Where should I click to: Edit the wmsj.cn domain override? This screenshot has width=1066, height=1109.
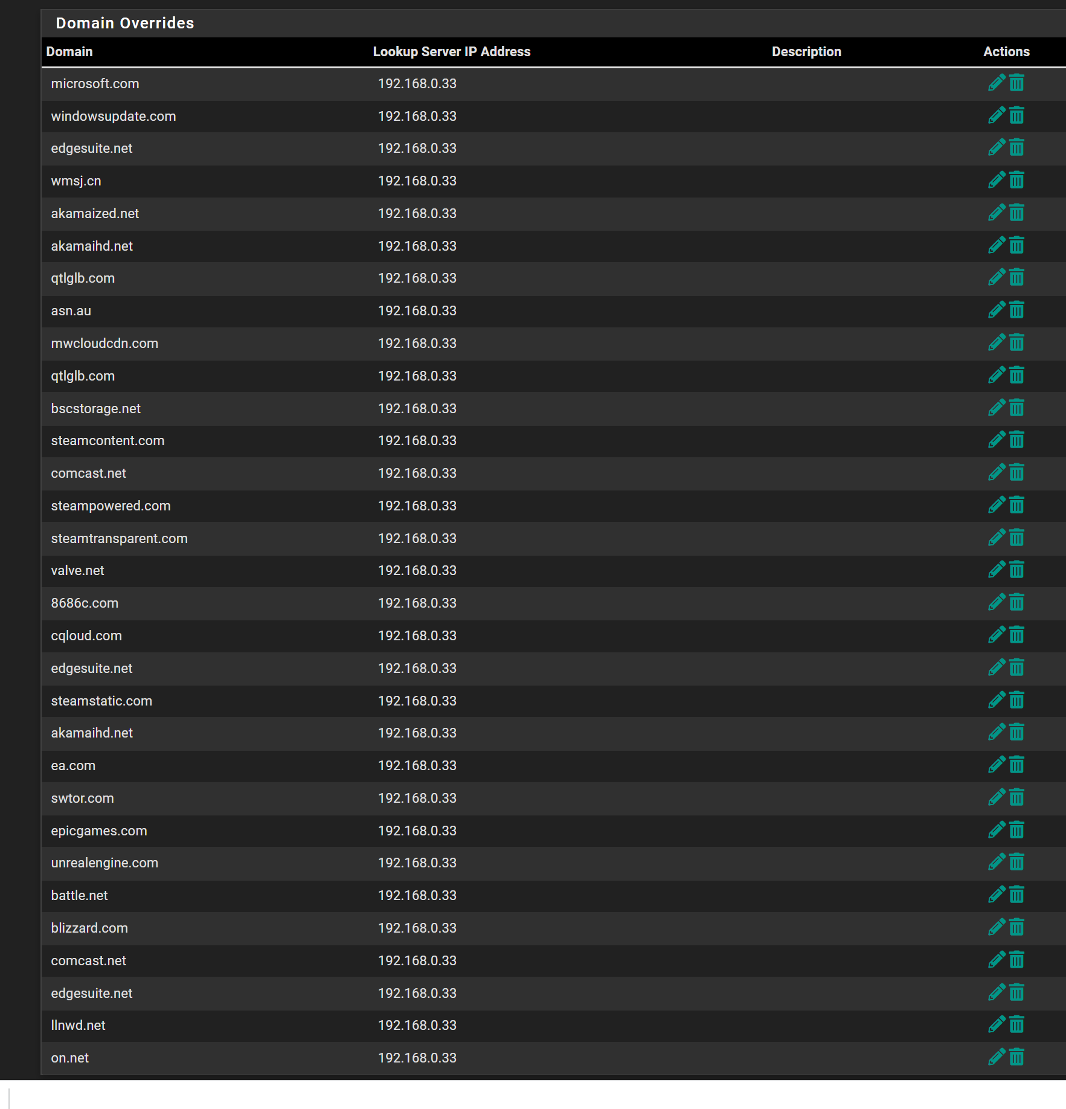tap(997, 180)
